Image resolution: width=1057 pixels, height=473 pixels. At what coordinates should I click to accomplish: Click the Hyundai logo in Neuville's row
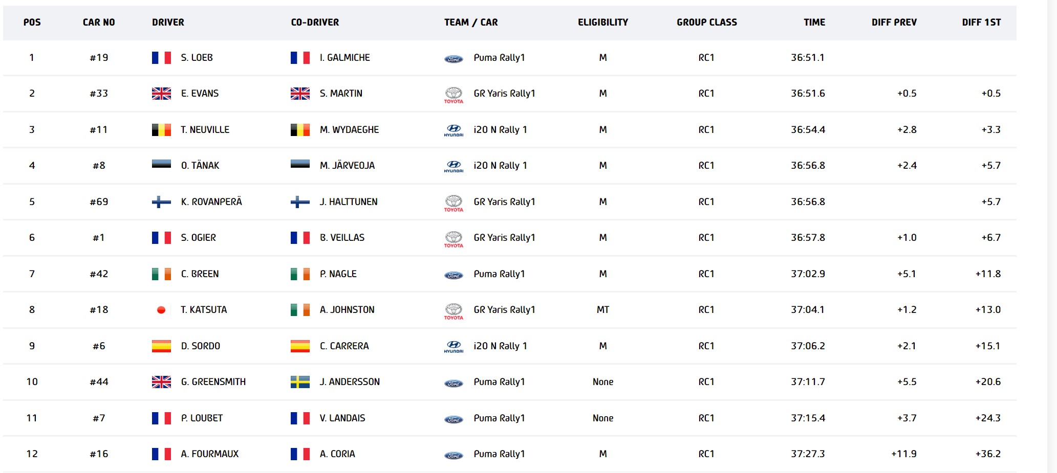pos(453,130)
